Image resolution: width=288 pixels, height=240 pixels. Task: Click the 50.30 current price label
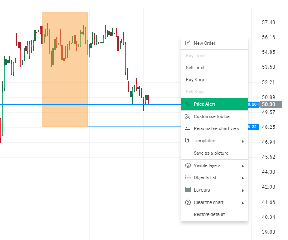pyautogui.click(x=268, y=104)
